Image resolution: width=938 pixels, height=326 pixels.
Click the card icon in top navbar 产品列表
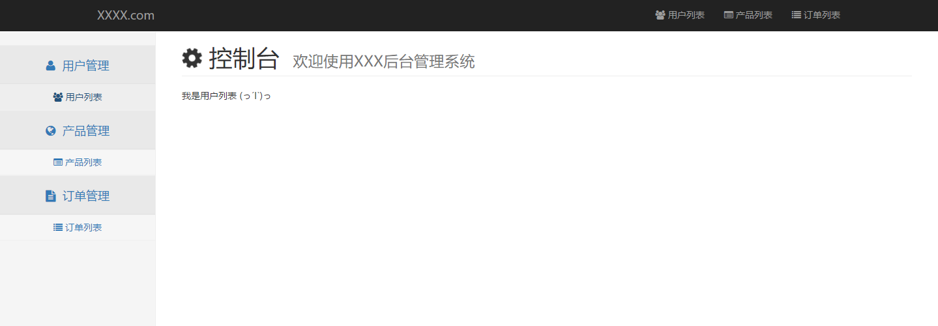tap(729, 15)
